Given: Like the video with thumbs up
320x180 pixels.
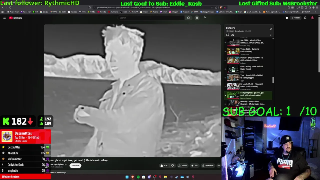Looking at the screenshot, I should click(x=164, y=165).
